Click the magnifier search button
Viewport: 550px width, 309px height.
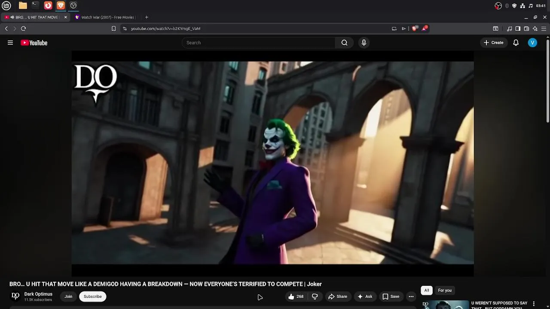pyautogui.click(x=344, y=42)
